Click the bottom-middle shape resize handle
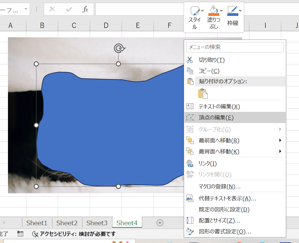The image size is (299, 243). pos(119,186)
